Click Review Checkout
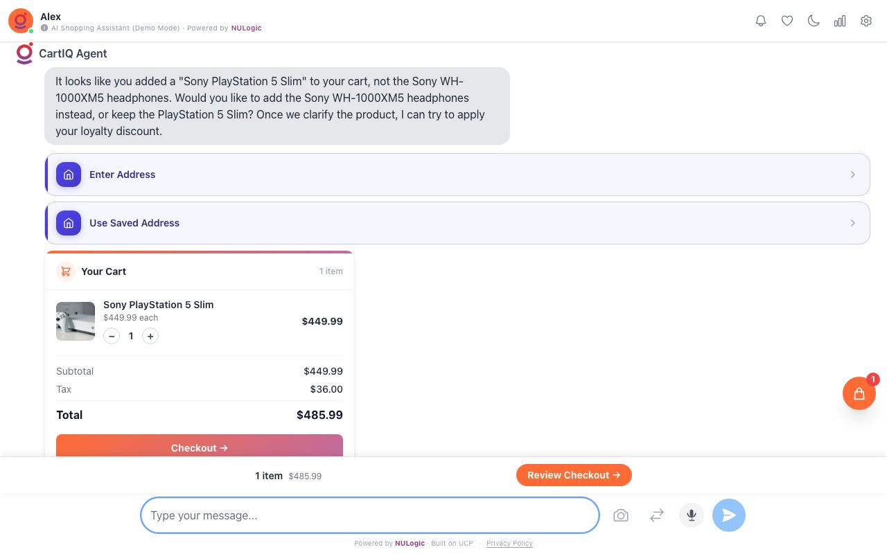This screenshot has height=554, width=887. click(x=574, y=475)
